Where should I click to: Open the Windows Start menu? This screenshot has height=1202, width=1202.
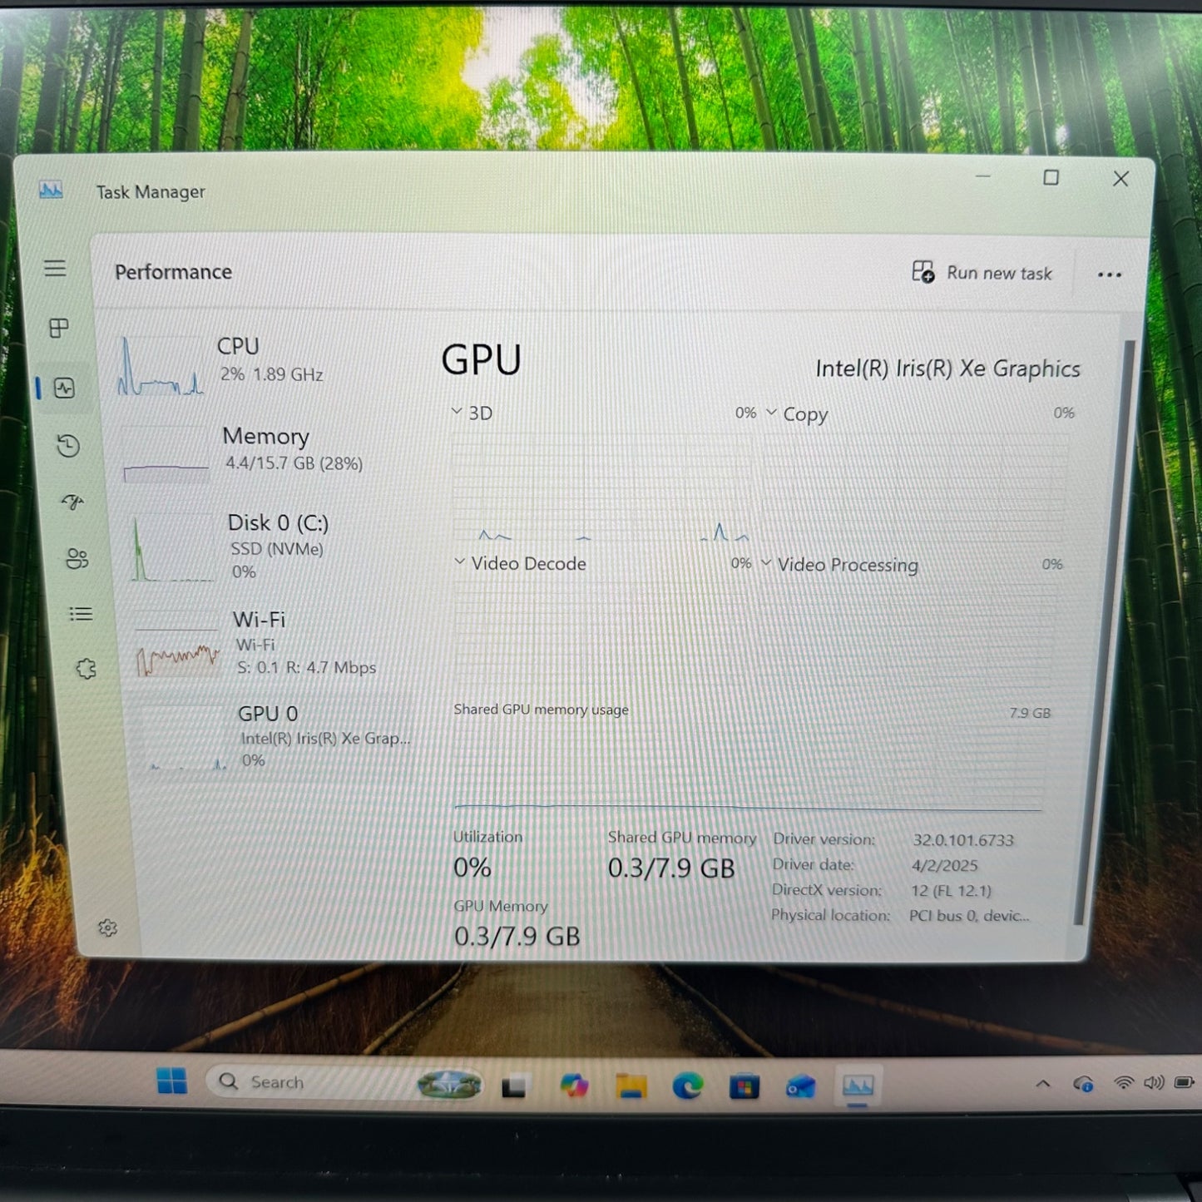pos(172,1081)
